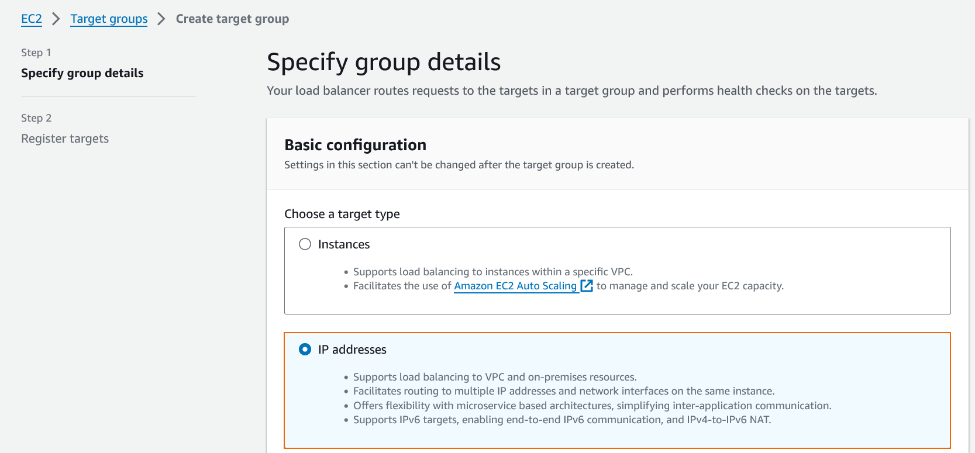Click the Choose a target type label
This screenshot has height=453, width=975.
[342, 214]
